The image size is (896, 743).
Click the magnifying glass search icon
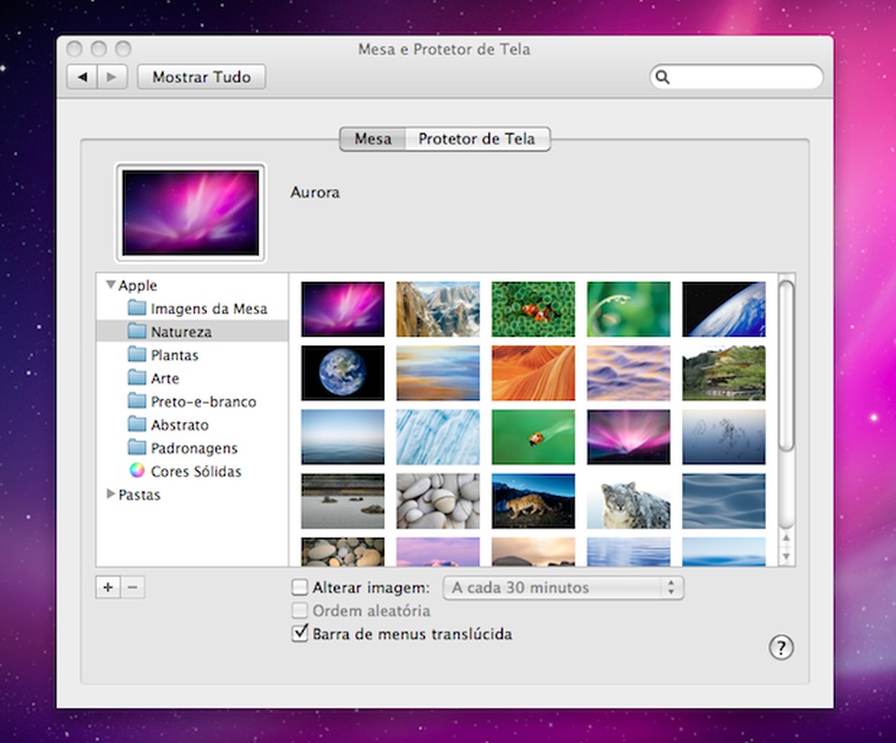point(663,77)
